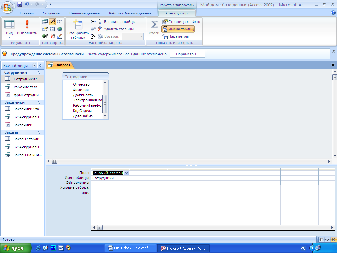The image size is (337, 253).
Task: Open the фрмСотрудни... form item
Action: pyautogui.click(x=23, y=95)
